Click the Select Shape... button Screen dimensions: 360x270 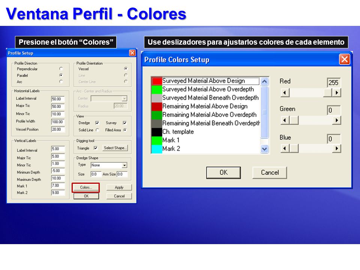click(x=115, y=148)
